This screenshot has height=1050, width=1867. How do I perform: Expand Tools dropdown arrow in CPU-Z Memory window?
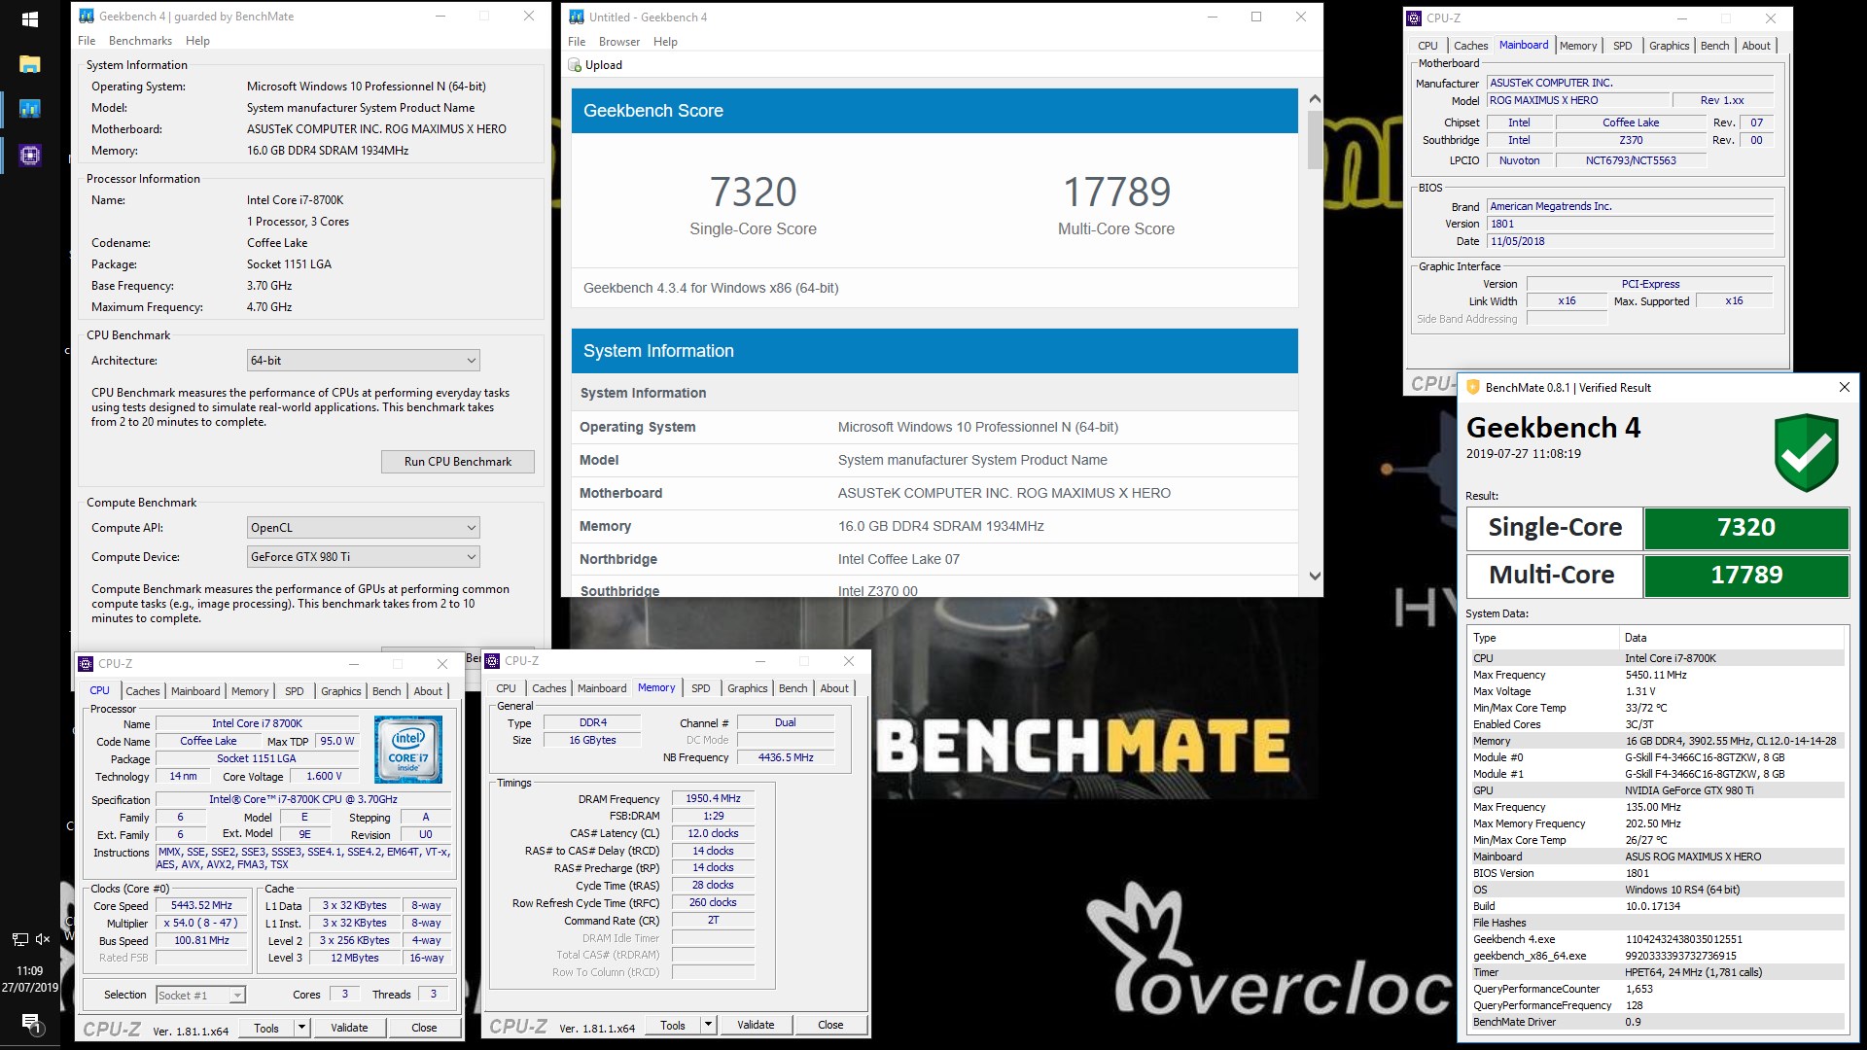click(x=708, y=1025)
